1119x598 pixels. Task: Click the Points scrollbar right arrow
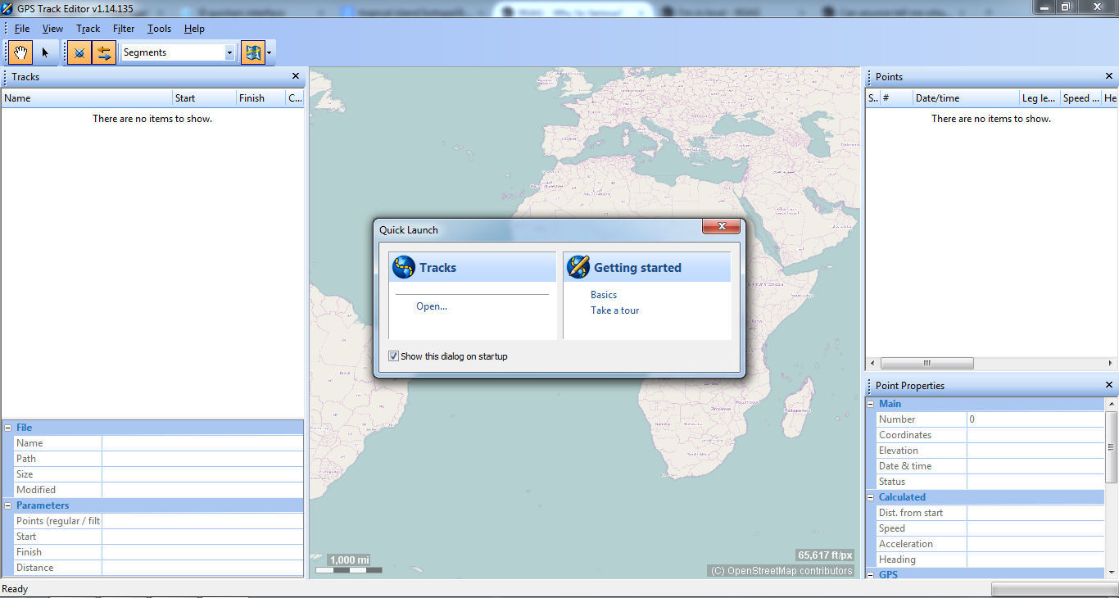coord(1111,363)
